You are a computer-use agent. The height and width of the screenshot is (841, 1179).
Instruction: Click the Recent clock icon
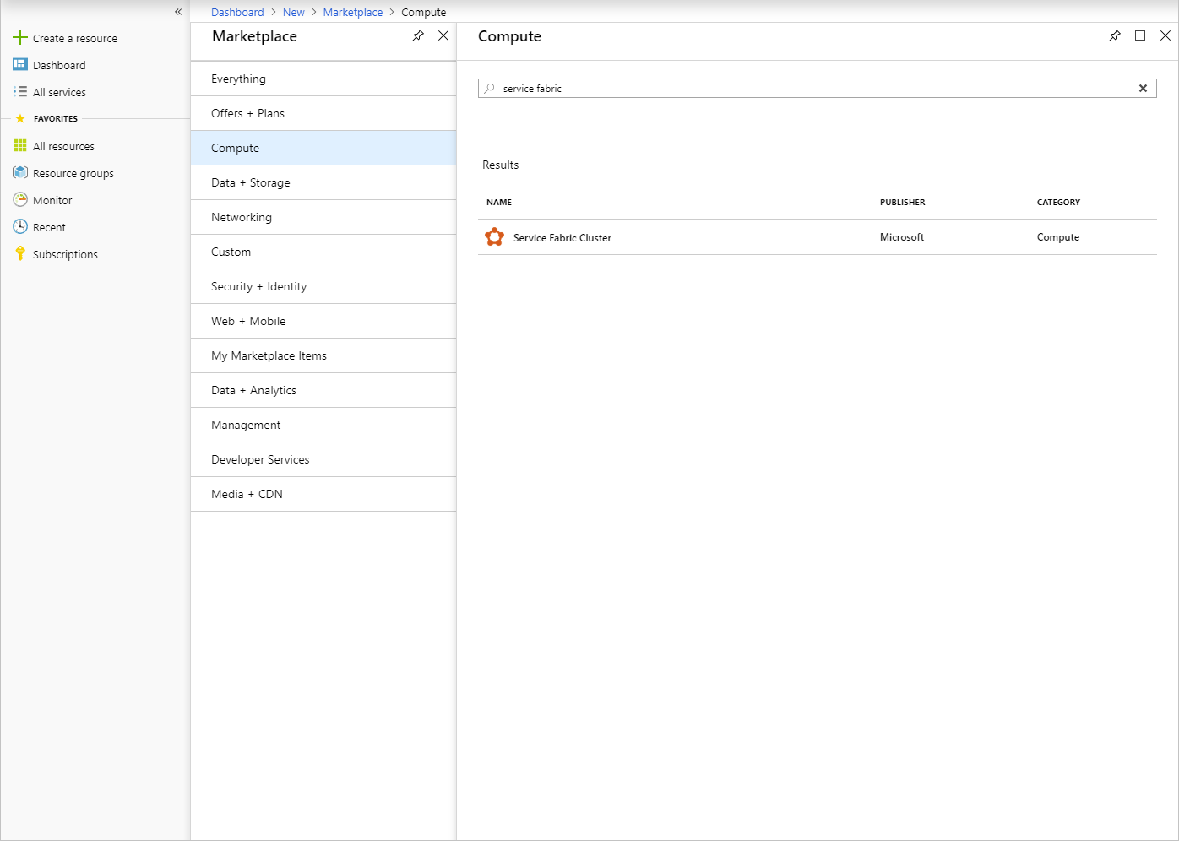pyautogui.click(x=19, y=226)
